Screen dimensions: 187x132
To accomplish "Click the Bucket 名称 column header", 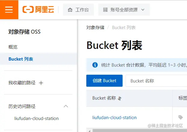I will (x=104, y=98).
